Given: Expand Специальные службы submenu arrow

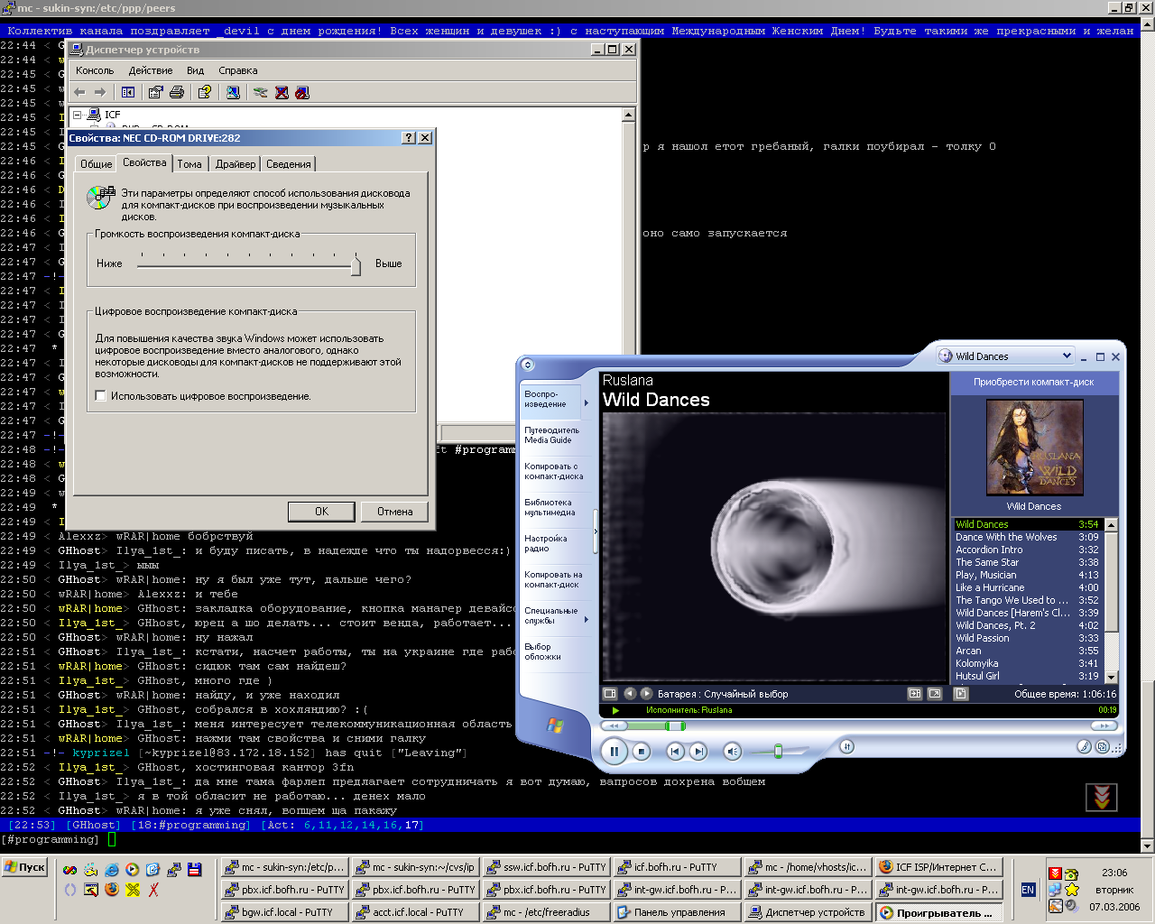Looking at the screenshot, I should (x=587, y=620).
